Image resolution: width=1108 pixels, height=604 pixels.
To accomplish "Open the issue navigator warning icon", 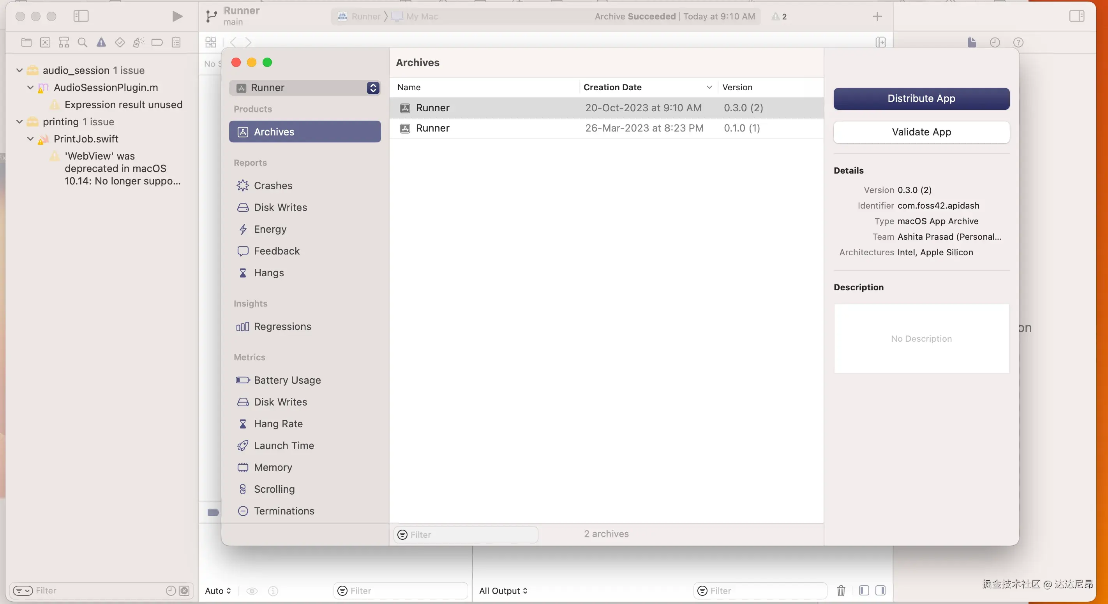I will click(101, 42).
